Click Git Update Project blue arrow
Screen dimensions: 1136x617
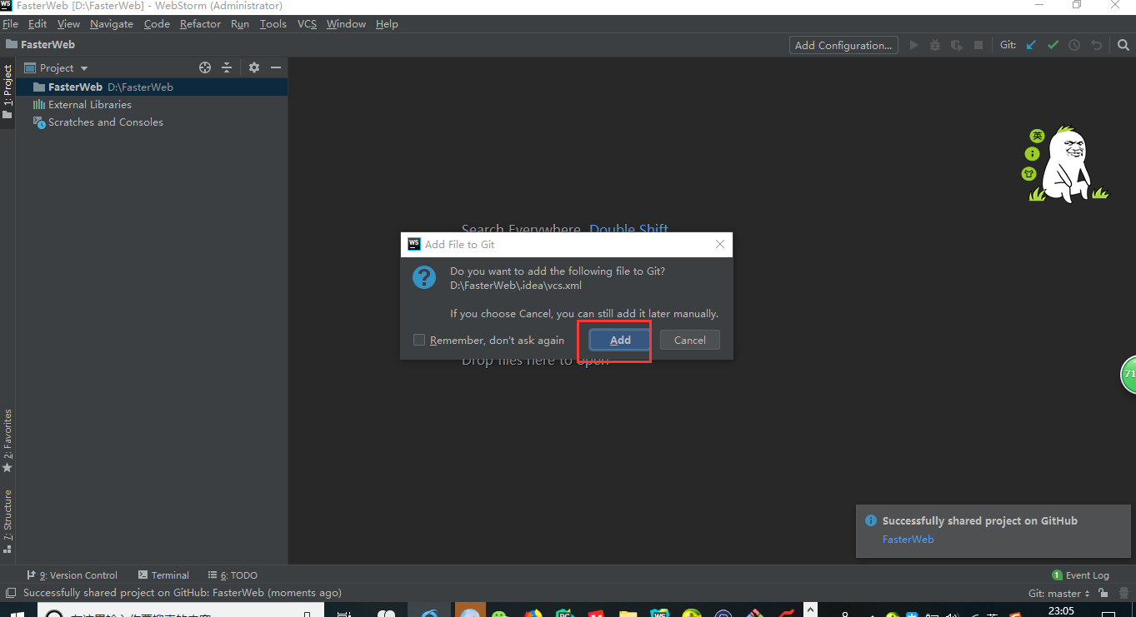pos(1031,45)
